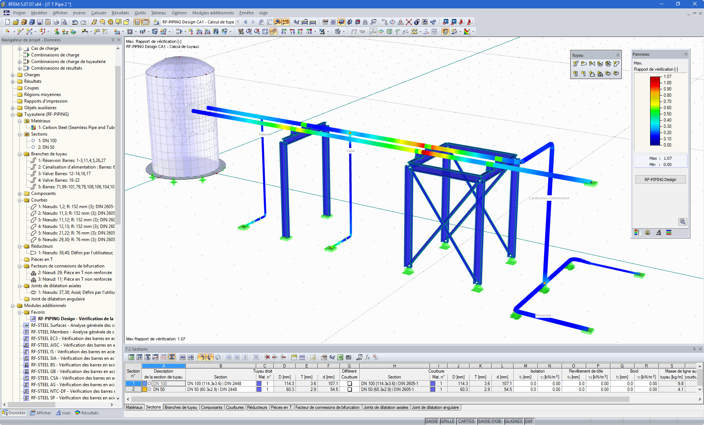Click the new pipe icon in the Tuyau toolbox
The image size is (704, 425).
click(576, 64)
